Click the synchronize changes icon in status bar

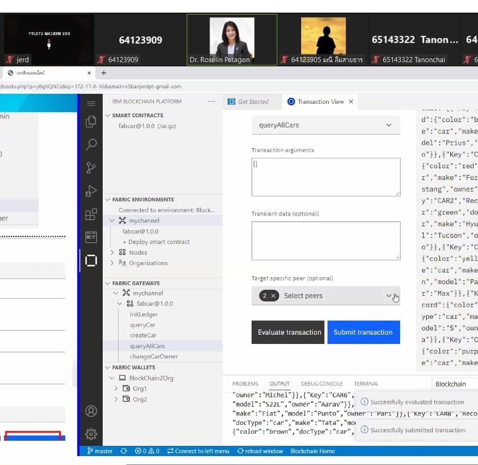tap(124, 451)
